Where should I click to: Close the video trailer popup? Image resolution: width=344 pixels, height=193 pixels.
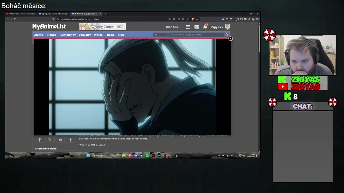coord(230,39)
